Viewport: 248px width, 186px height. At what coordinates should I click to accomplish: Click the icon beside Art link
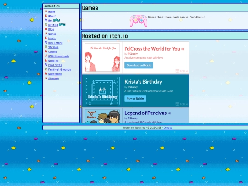click(x=46, y=20)
